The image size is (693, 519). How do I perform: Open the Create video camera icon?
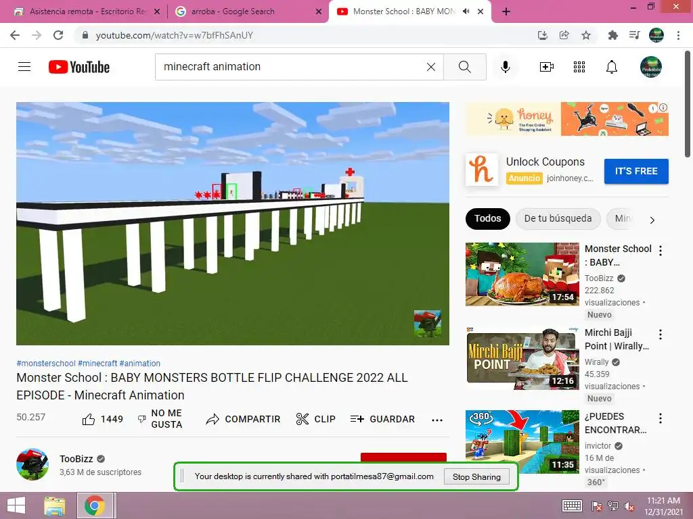(x=547, y=67)
